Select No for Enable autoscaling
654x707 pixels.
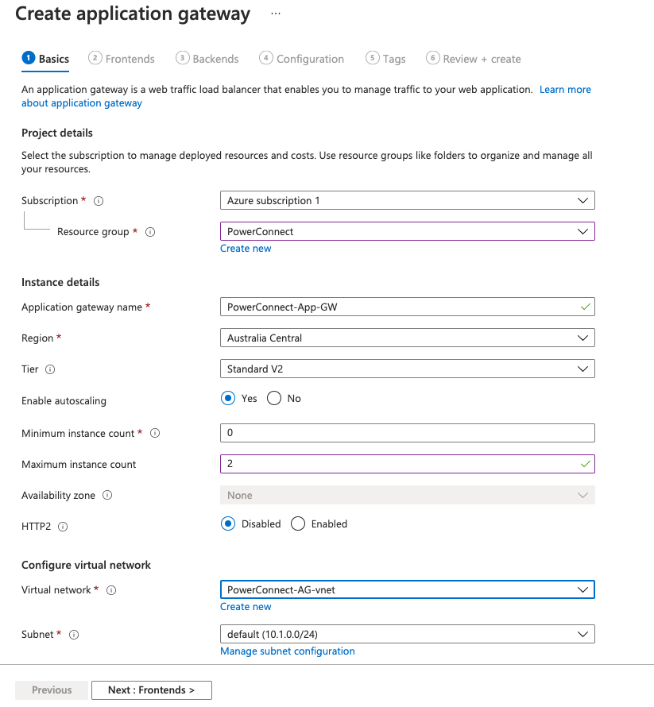point(275,399)
